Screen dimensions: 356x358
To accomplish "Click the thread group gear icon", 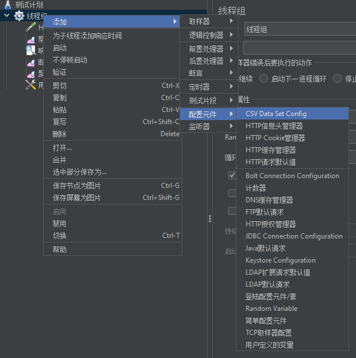I will point(19,16).
